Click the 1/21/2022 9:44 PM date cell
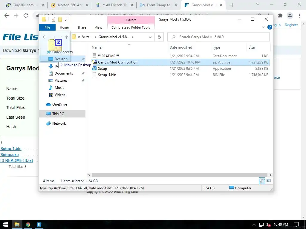This screenshot has width=306, height=229. tap(184, 75)
